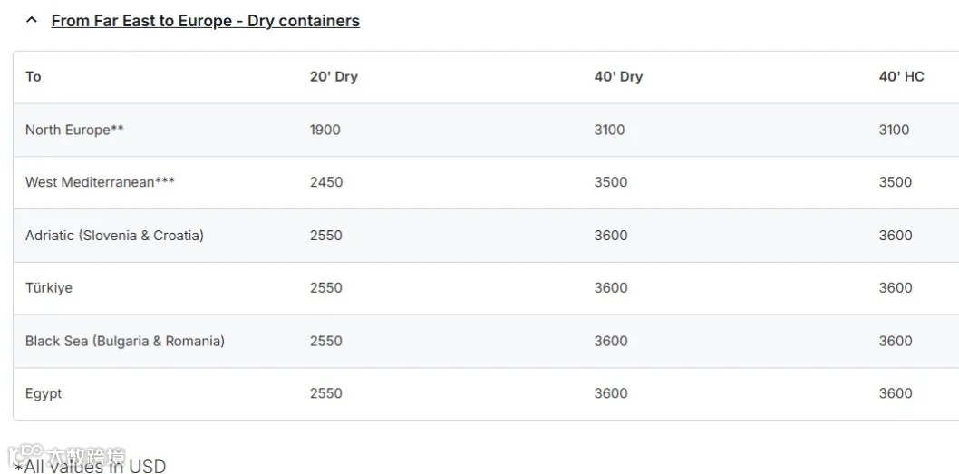Click North Europe 20' Dry value 1900
The image size is (959, 474).
tap(325, 130)
